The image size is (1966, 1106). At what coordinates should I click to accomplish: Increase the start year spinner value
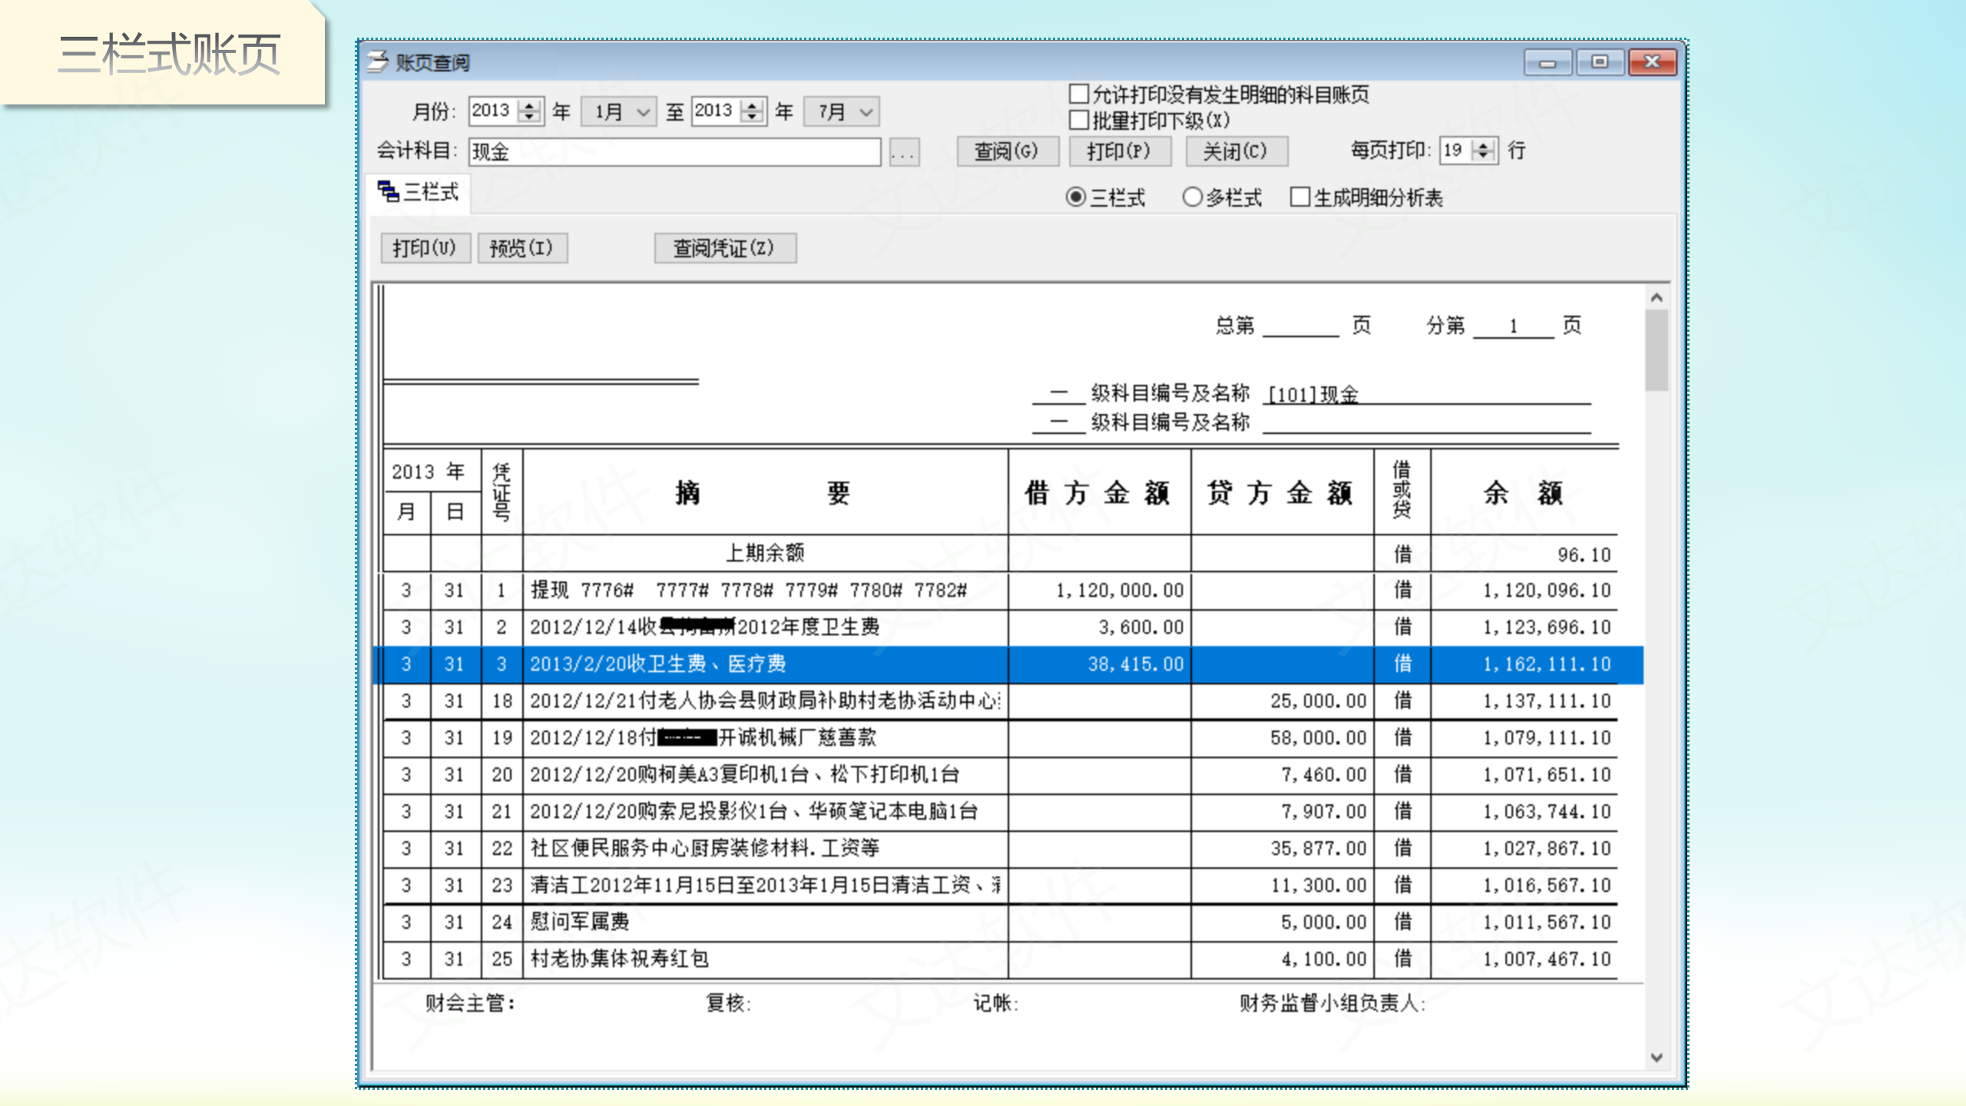point(529,105)
